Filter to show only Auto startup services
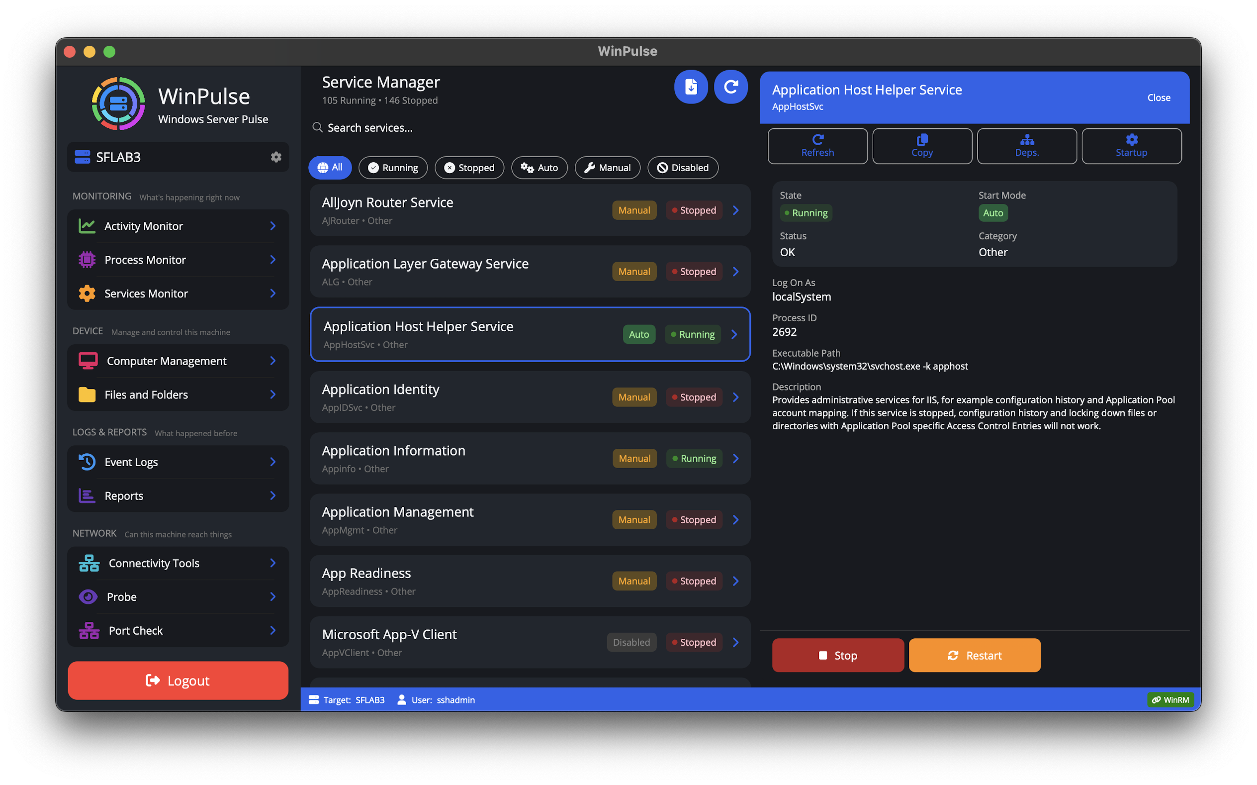The image size is (1257, 785). (539, 167)
